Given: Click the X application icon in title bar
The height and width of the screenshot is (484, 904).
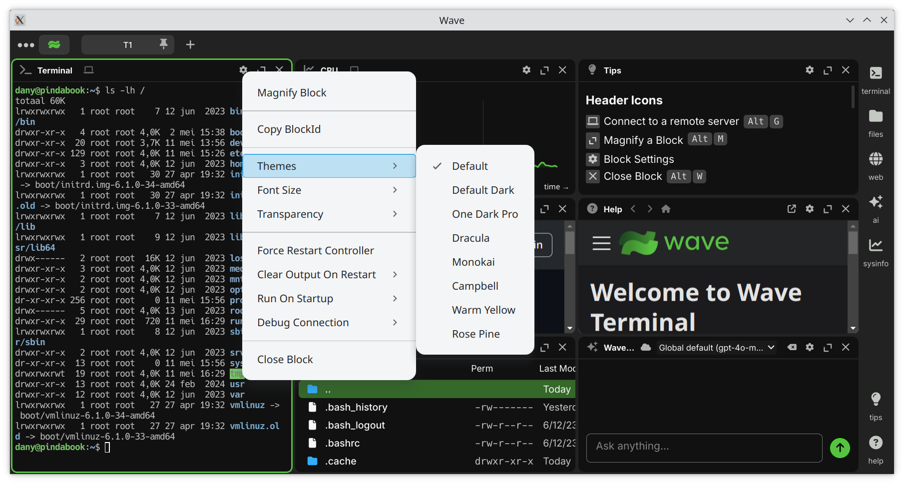Looking at the screenshot, I should coord(19,20).
